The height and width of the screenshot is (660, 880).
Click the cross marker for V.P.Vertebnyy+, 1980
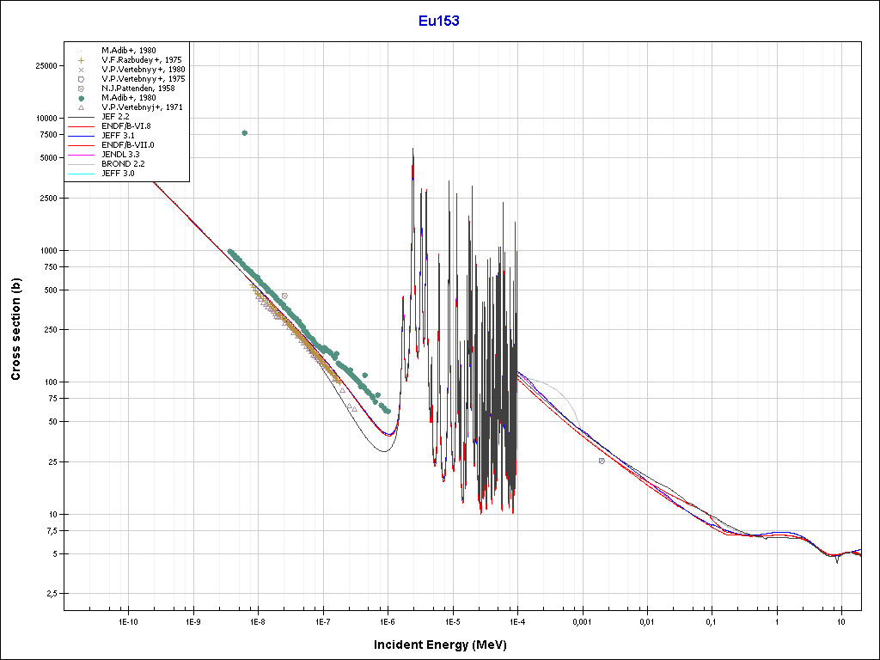click(x=81, y=70)
